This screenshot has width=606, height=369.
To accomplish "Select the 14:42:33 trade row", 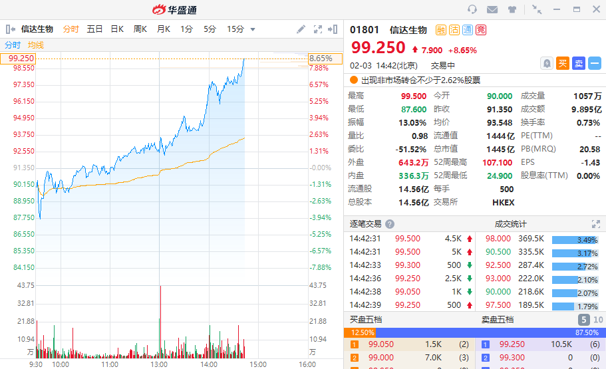I will coord(411,265).
